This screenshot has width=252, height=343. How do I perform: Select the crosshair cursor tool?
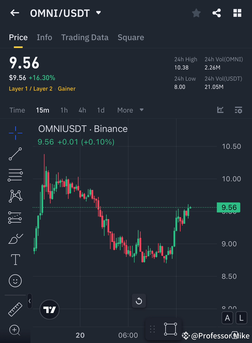click(15, 133)
